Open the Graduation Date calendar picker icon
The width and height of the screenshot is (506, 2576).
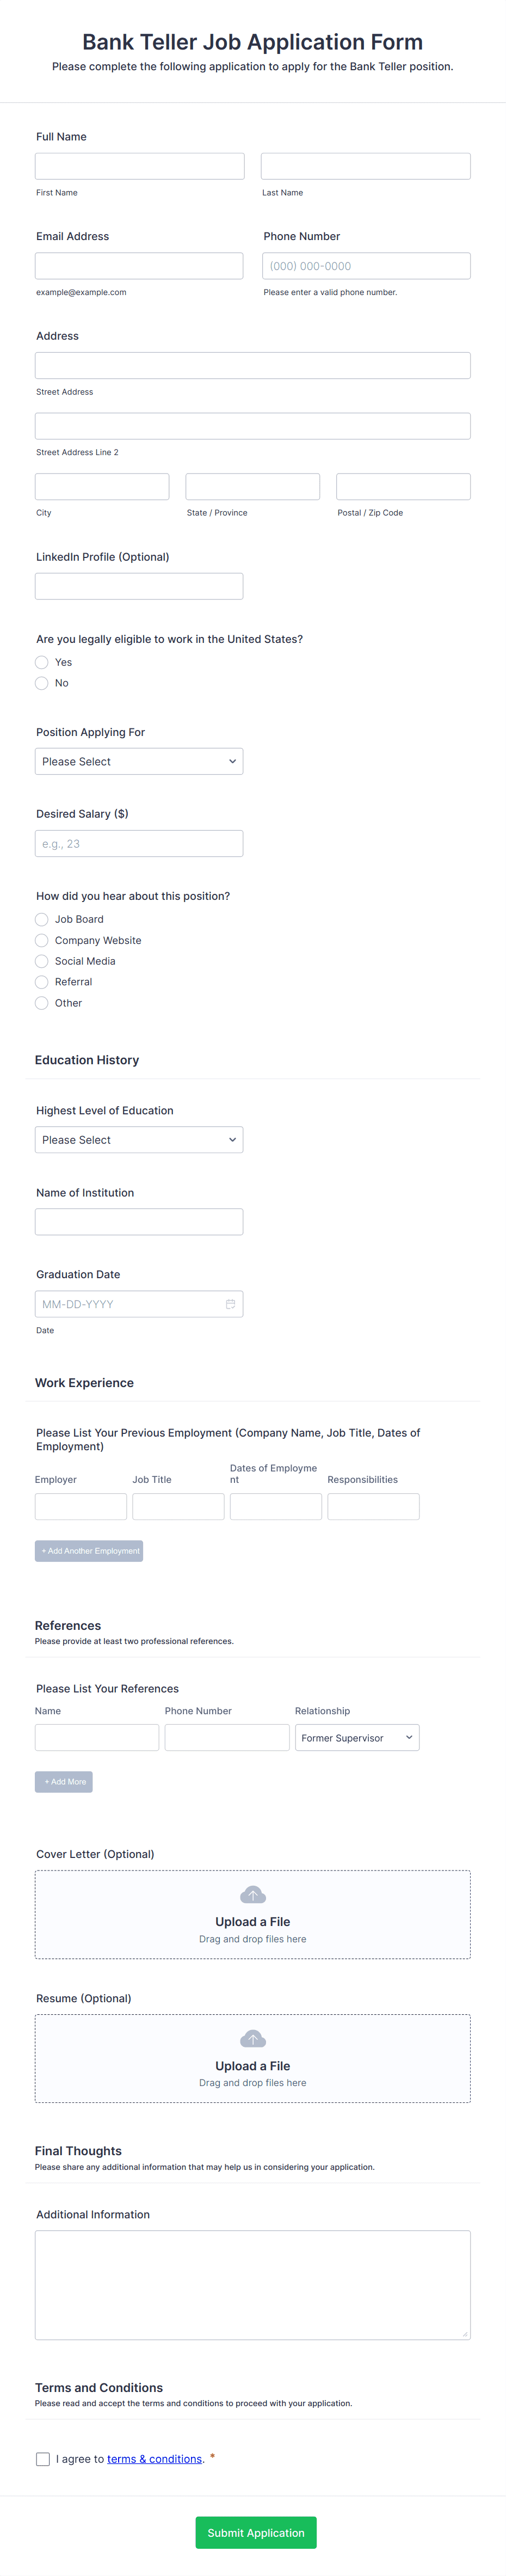coord(230,1303)
